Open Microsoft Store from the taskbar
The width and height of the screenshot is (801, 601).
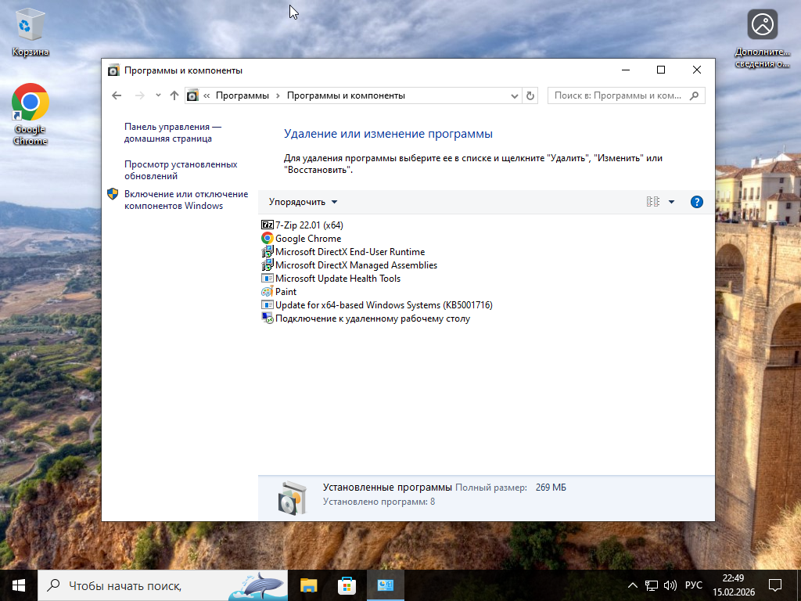tap(347, 585)
